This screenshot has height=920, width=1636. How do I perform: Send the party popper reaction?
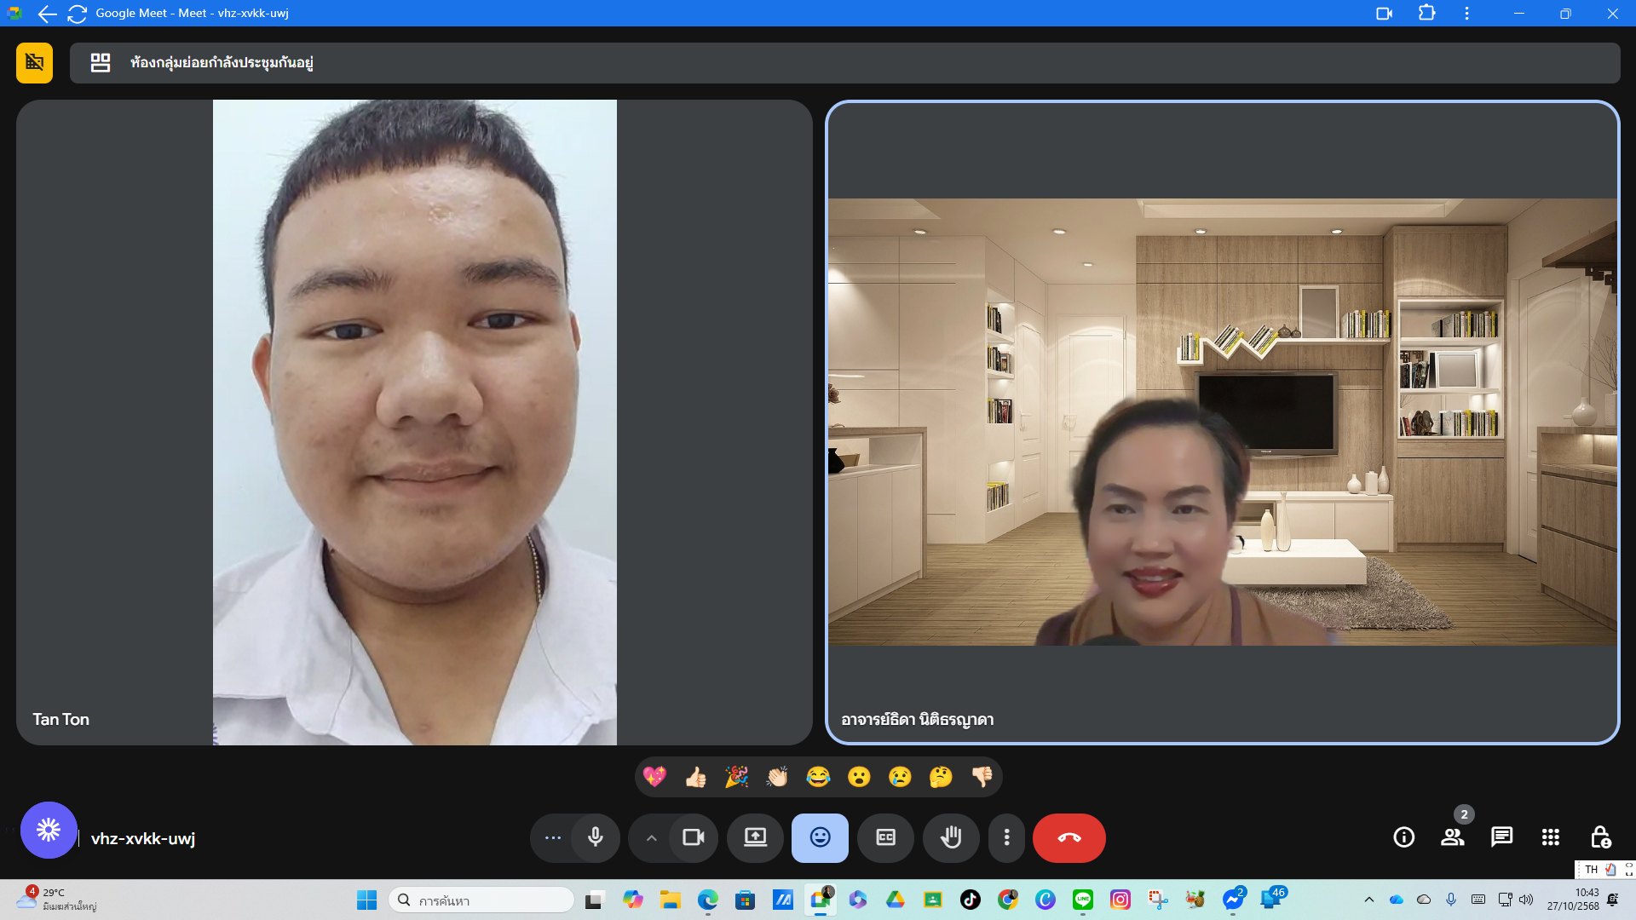[736, 777]
